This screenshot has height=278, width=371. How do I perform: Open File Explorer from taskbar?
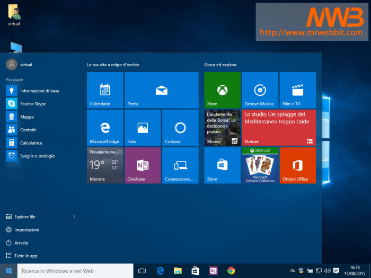click(178, 271)
